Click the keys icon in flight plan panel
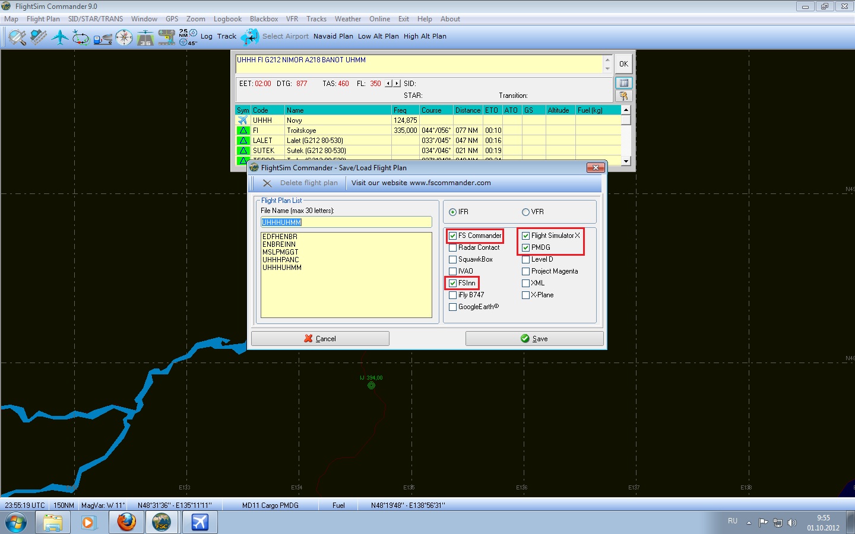Screen dimensions: 855x534 [x=623, y=96]
